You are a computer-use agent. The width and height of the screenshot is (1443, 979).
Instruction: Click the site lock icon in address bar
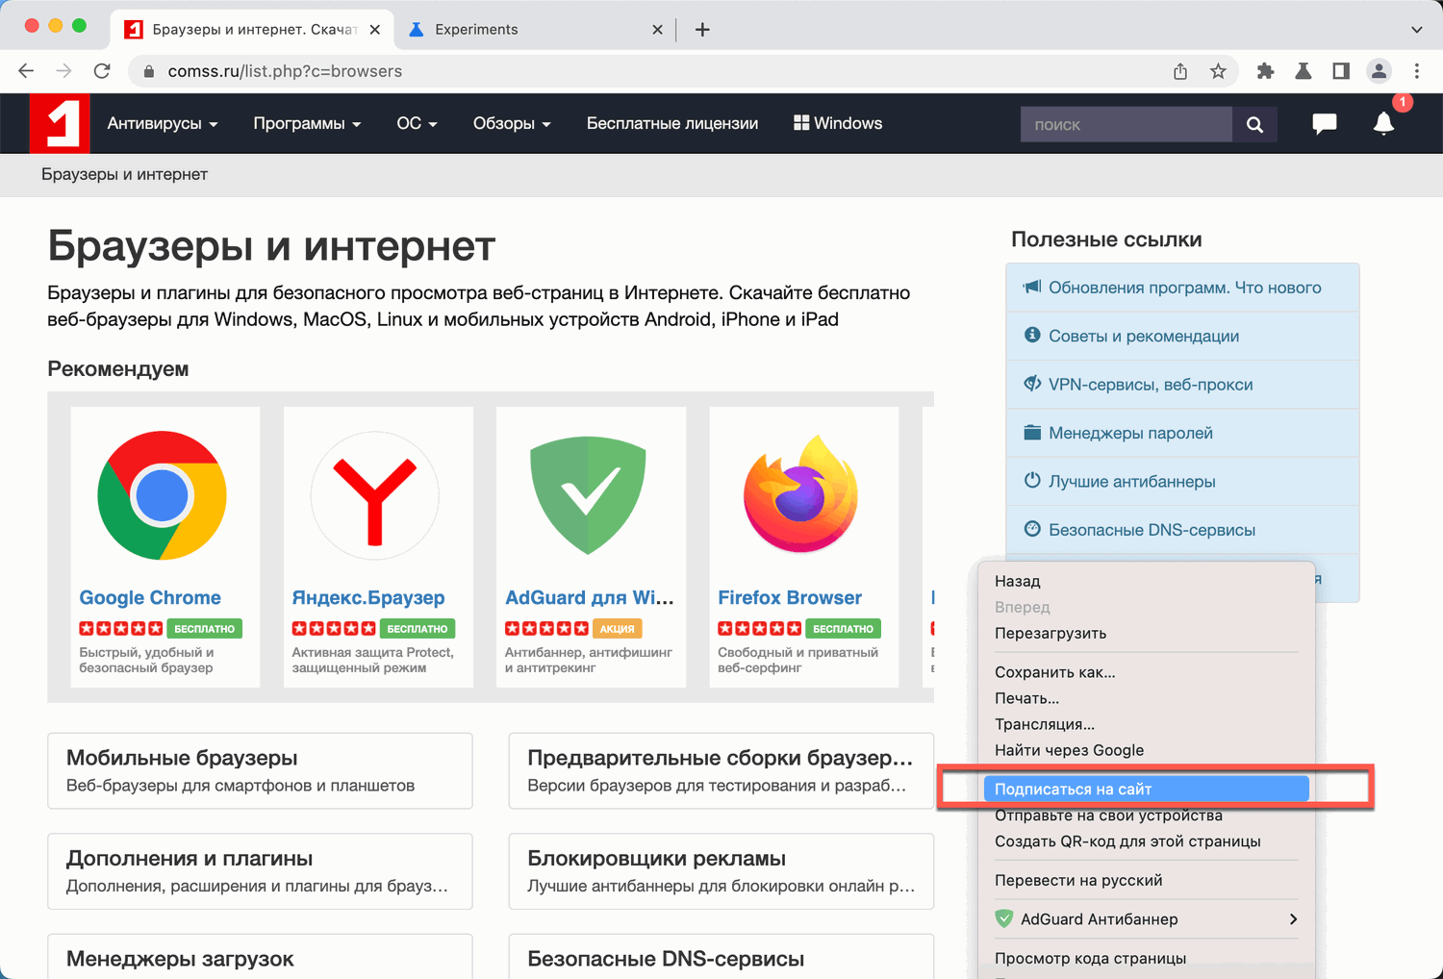(x=148, y=71)
